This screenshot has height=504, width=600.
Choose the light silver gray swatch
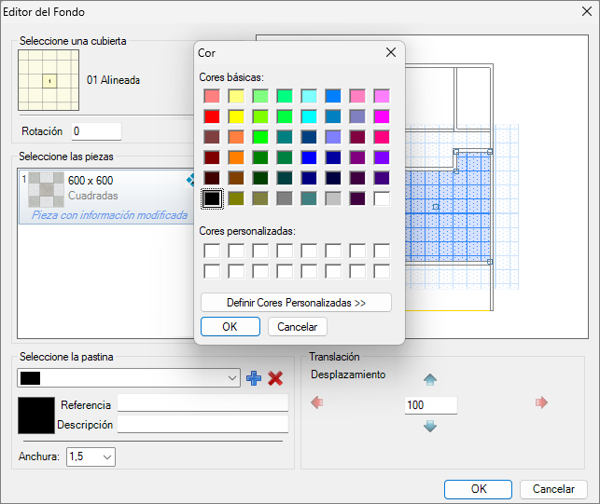coord(333,198)
